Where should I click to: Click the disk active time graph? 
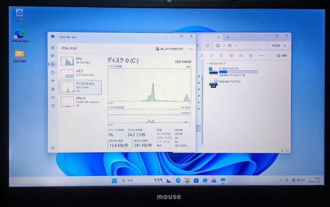[149, 85]
